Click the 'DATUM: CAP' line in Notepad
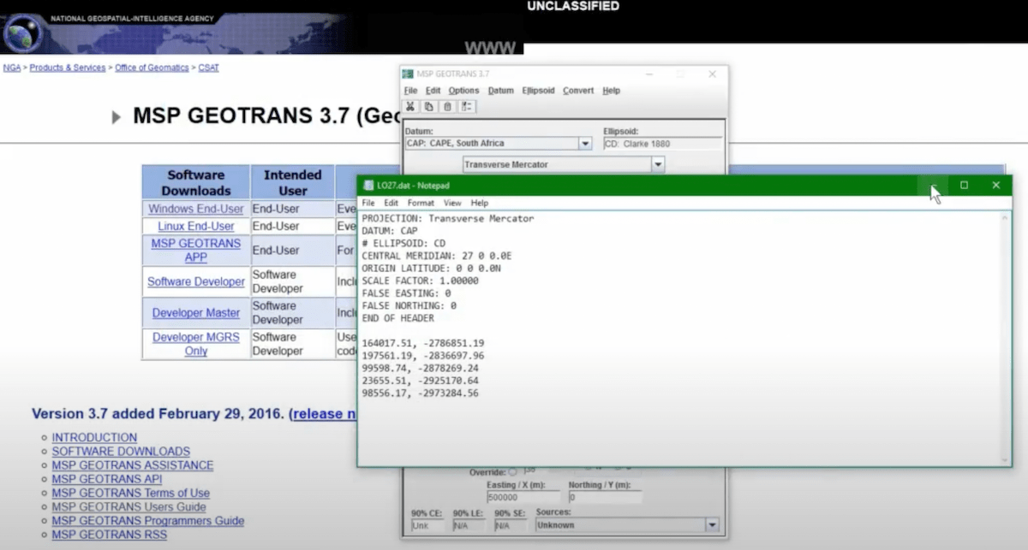 390,231
